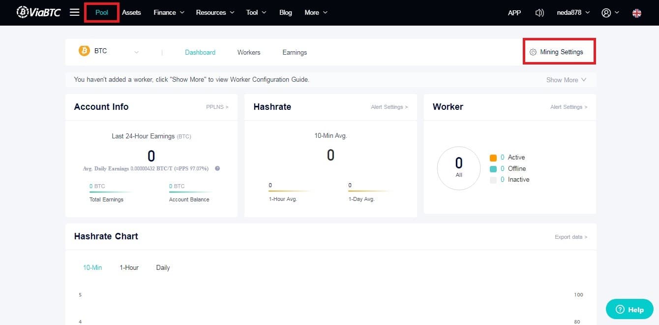Click the Avg. Daily Earnings text
The width and height of the screenshot is (659, 325).
point(146,168)
